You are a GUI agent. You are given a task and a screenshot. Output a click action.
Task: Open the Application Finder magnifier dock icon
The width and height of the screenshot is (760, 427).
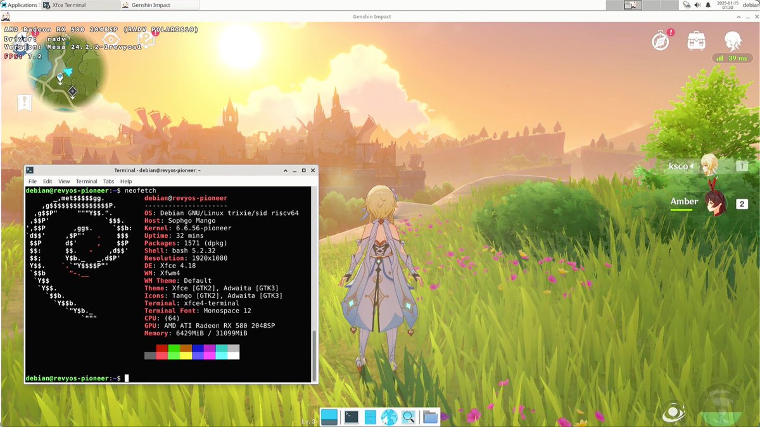(408, 417)
